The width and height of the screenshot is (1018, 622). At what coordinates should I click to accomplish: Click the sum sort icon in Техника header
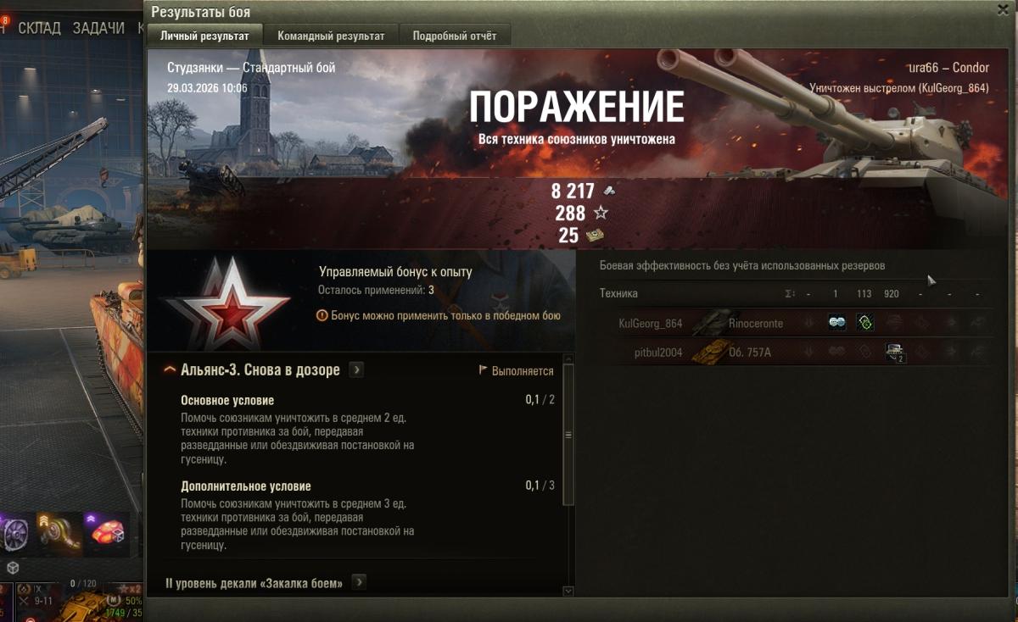pyautogui.click(x=791, y=293)
